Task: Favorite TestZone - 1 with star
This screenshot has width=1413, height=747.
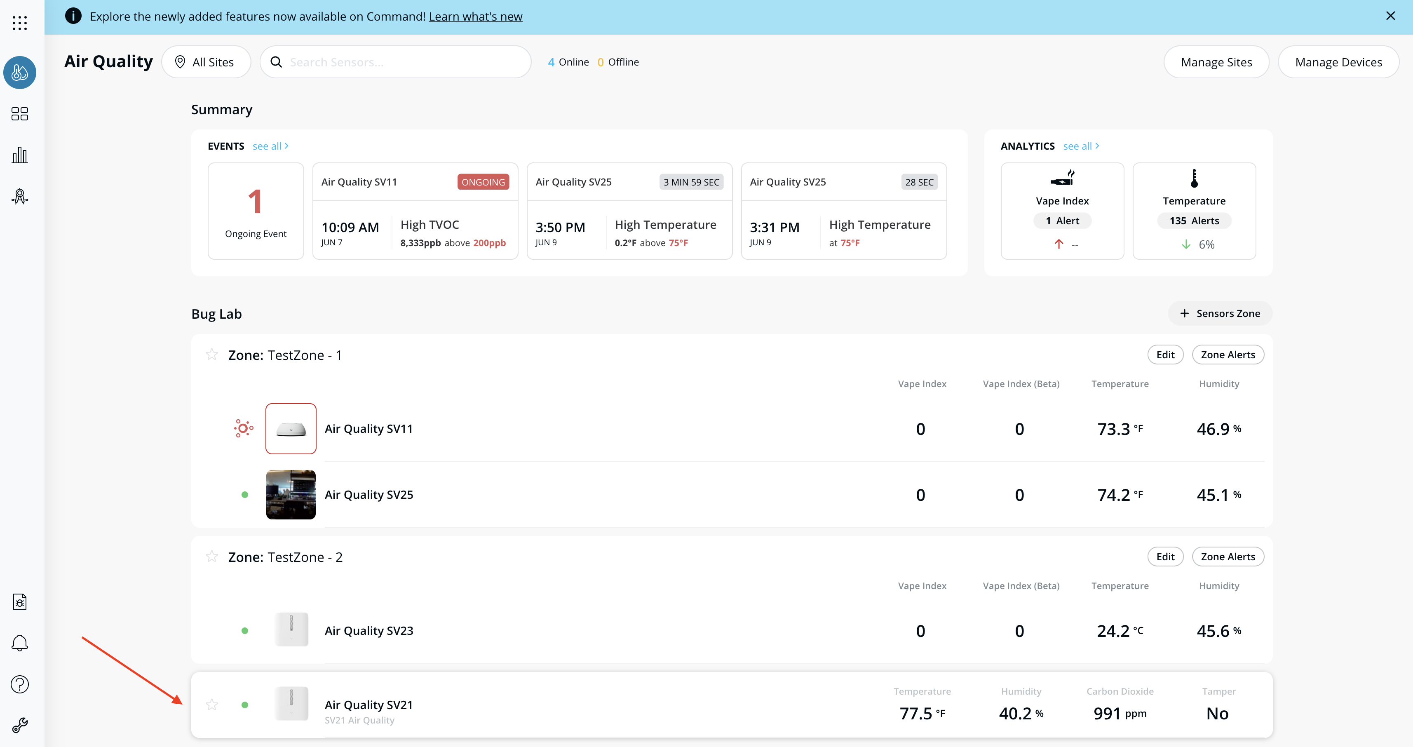Action: click(x=212, y=355)
